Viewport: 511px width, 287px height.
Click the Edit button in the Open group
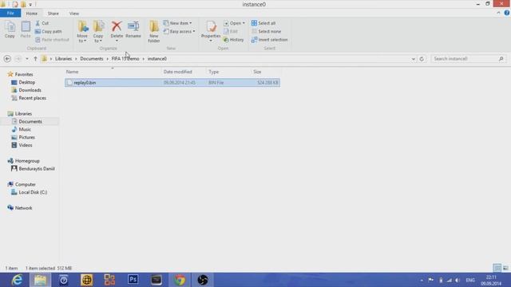click(231, 32)
